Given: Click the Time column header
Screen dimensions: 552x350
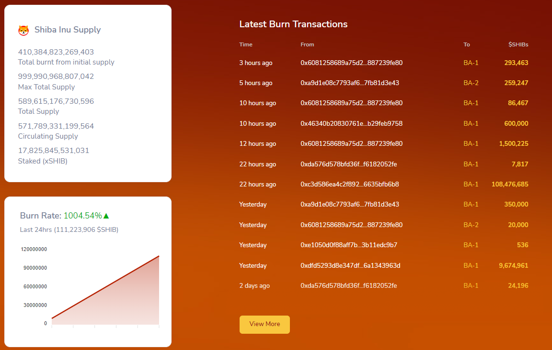Looking at the screenshot, I should pos(246,44).
